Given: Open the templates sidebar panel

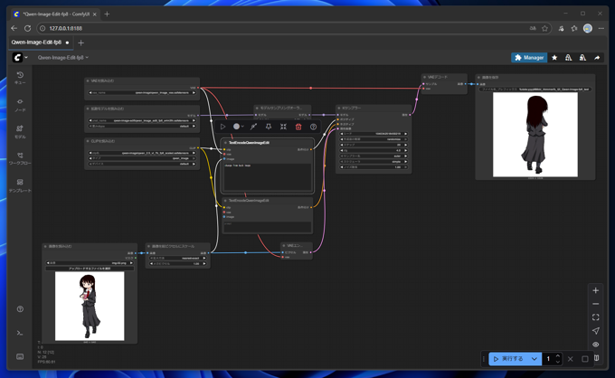Looking at the screenshot, I should click(x=20, y=185).
